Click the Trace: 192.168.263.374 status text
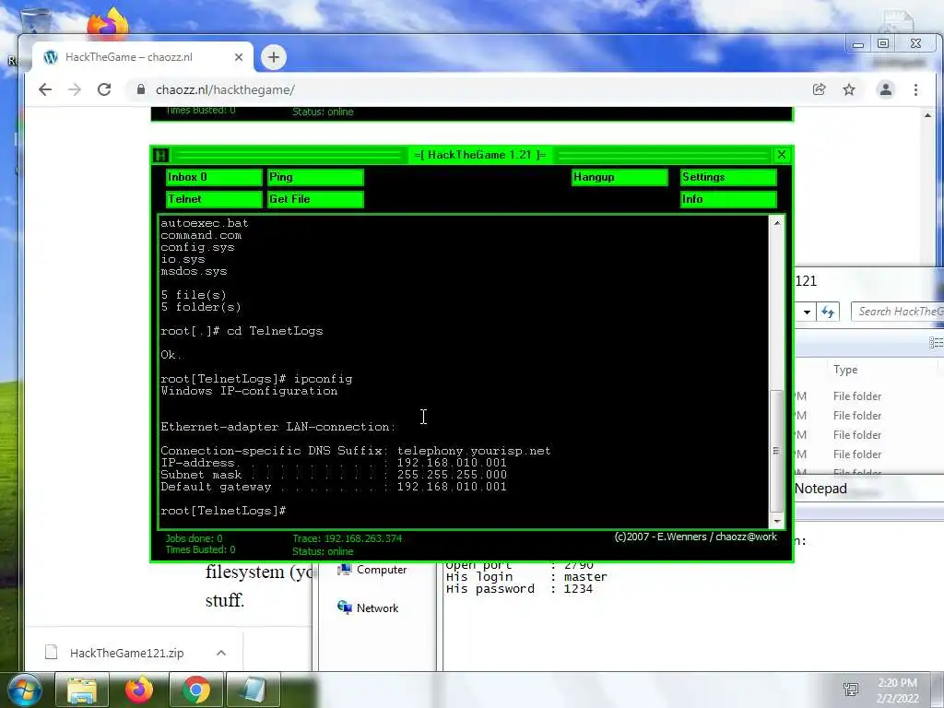This screenshot has height=708, width=944. coord(348,538)
